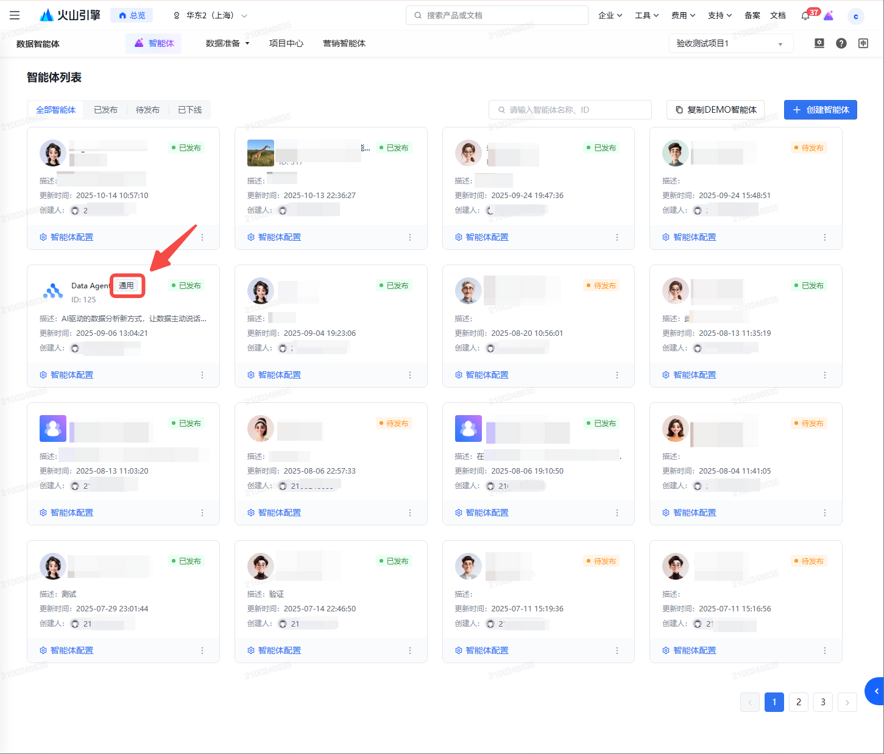Image resolution: width=884 pixels, height=754 pixels.
Task: Open more options on card updated 2025-07-11 15:16:56
Action: 825,650
